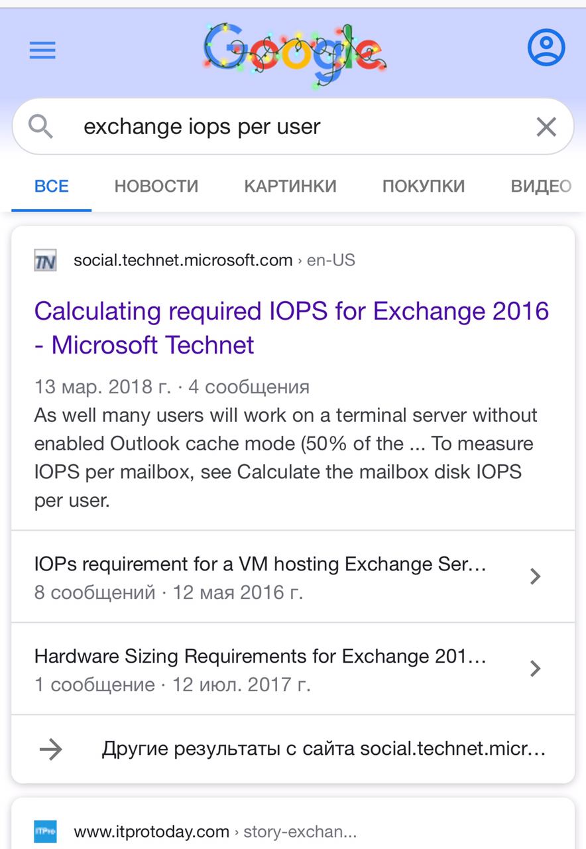This screenshot has width=586, height=849.
Task: Switch to the ВИДЕО tab
Action: coord(541,186)
